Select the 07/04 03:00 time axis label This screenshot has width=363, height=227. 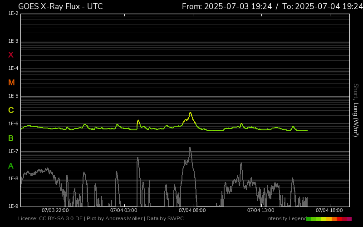123,210
